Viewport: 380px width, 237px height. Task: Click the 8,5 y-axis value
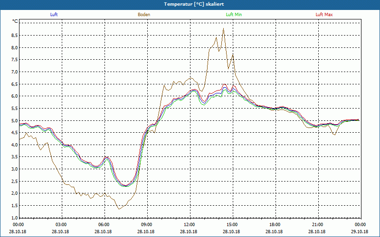pyautogui.click(x=15, y=35)
